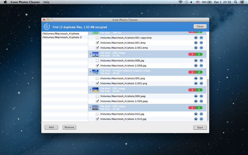Screen dimensions: 248x155
Task: Click the 1|2 badge of 68 KB group
Action: coord(195,90)
